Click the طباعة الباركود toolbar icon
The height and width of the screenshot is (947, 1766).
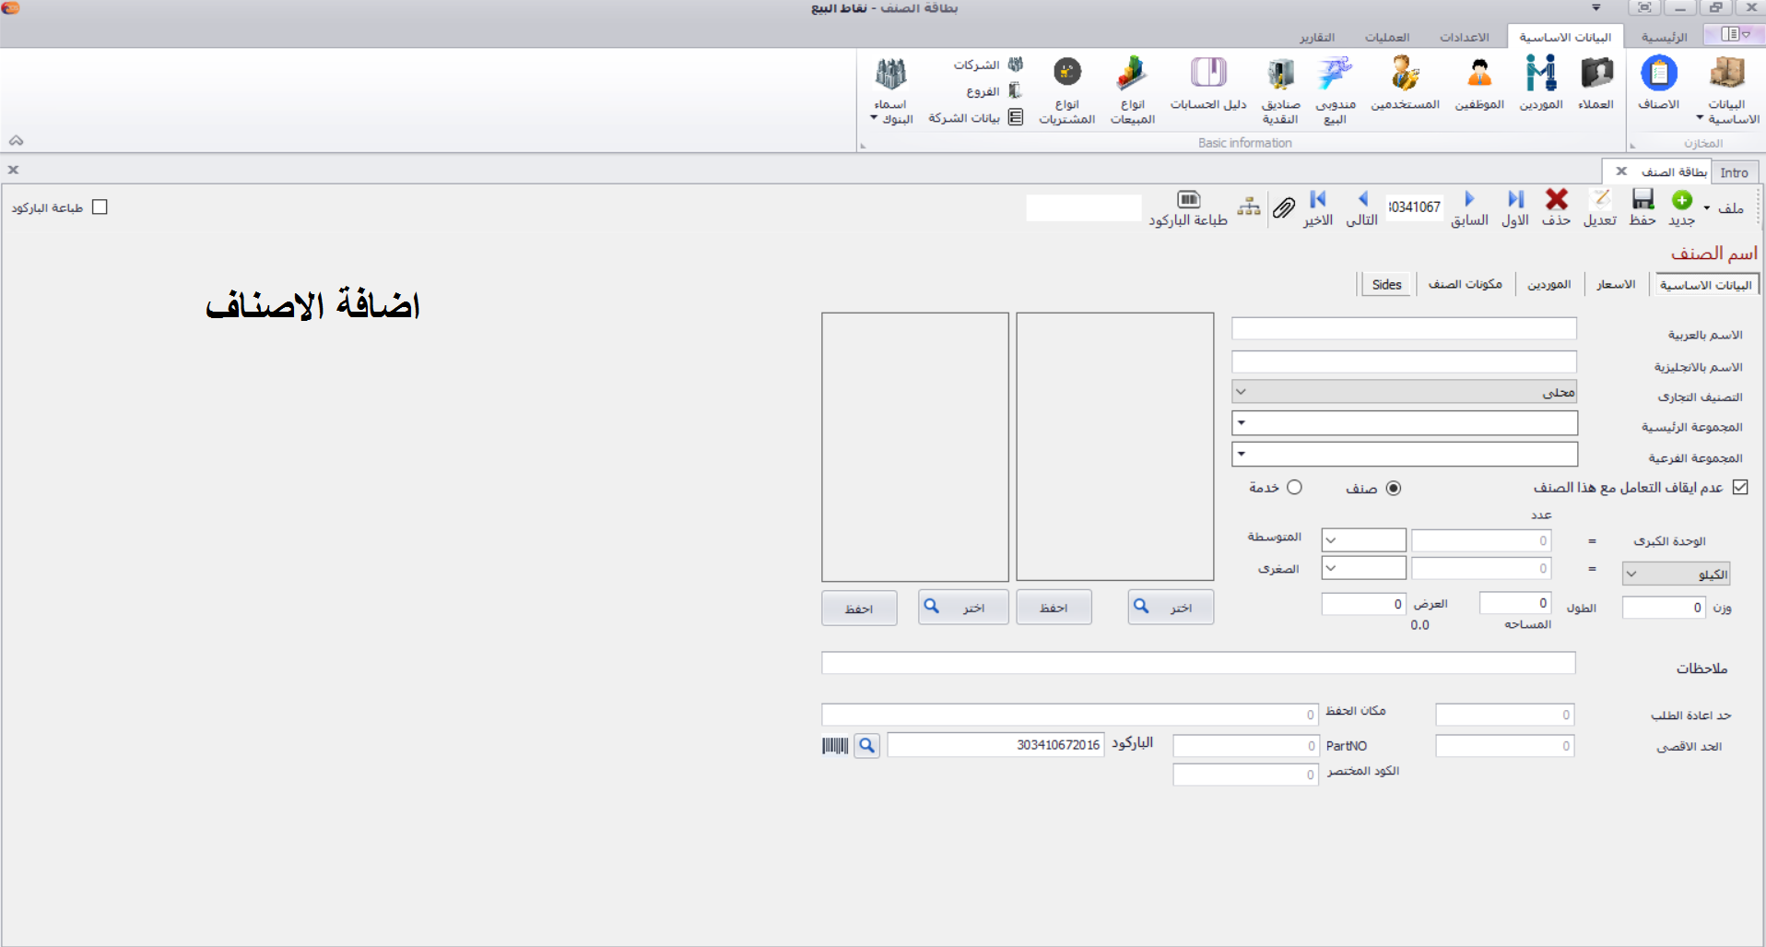1188,200
